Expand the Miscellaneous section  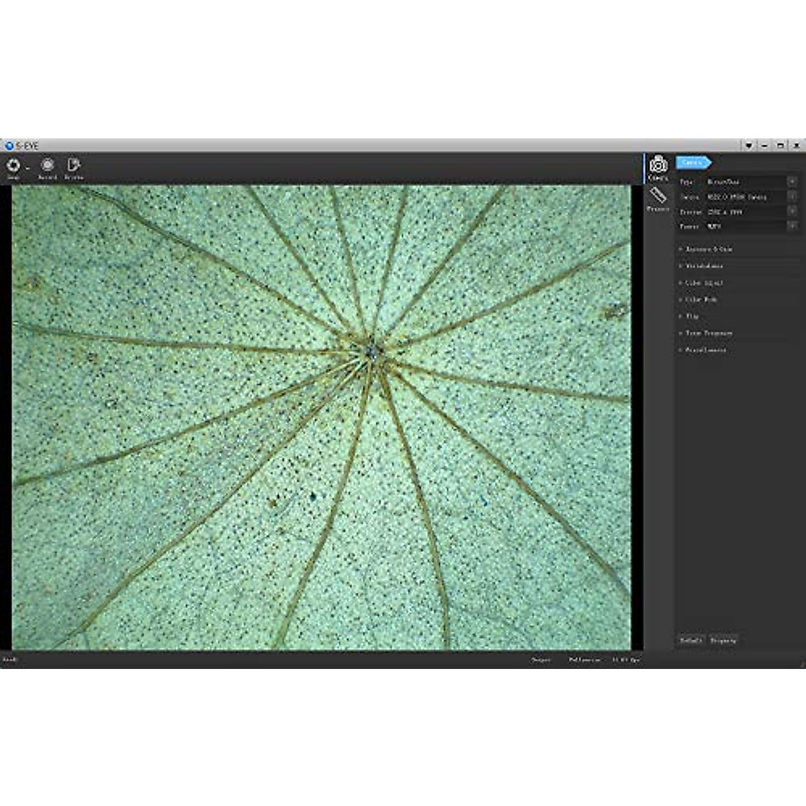705,350
